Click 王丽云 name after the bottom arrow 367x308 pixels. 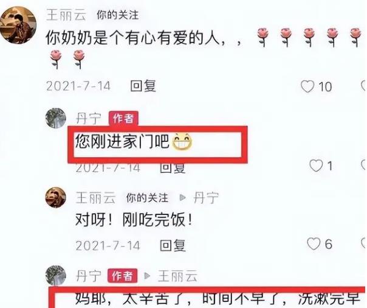(177, 276)
